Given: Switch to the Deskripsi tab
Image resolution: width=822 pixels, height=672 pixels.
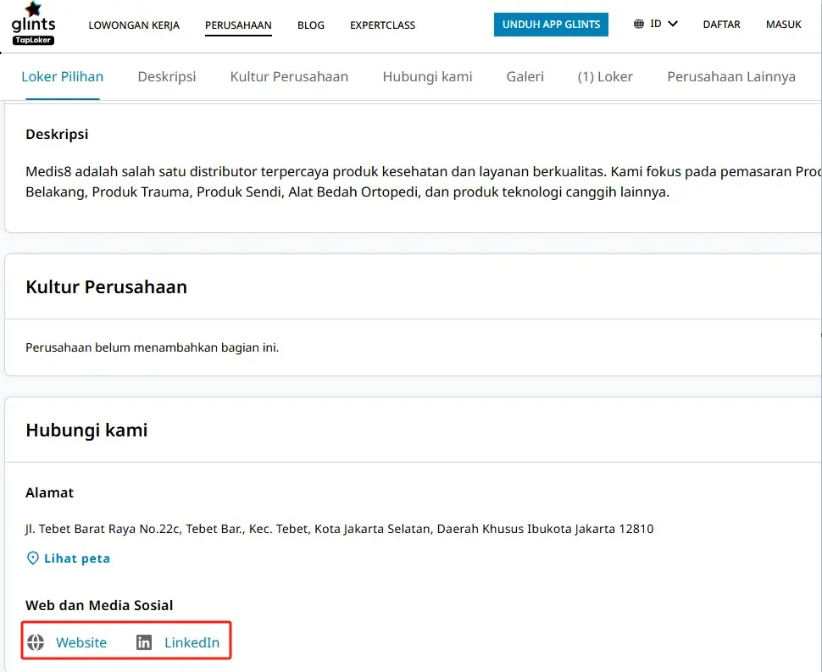Looking at the screenshot, I should coord(167,76).
